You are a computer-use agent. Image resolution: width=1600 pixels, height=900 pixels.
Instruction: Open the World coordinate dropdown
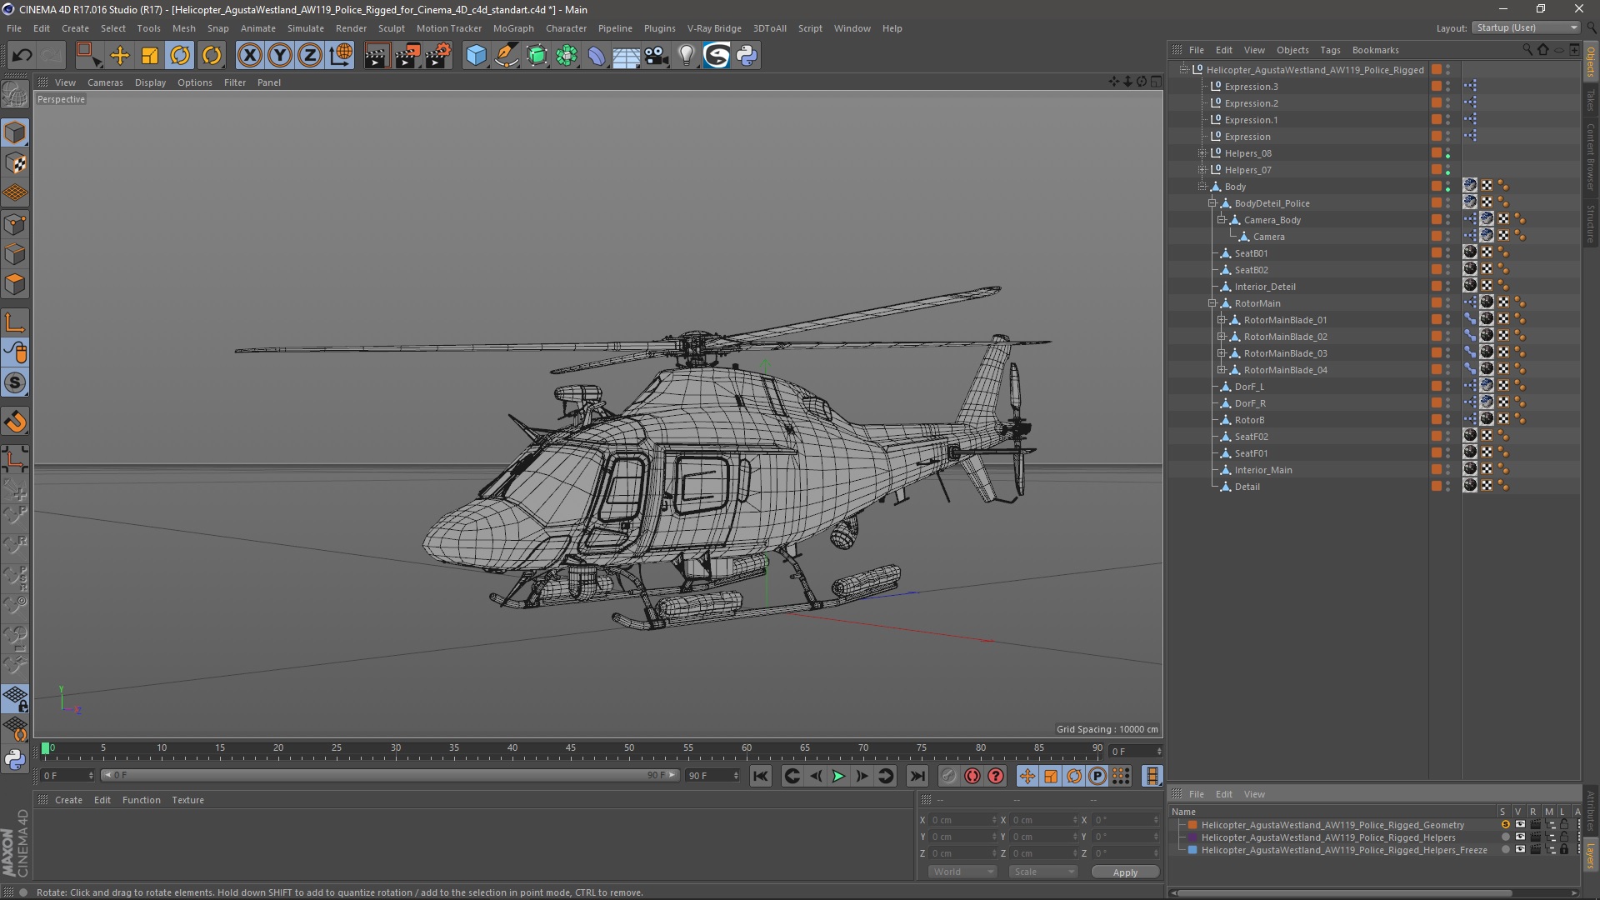click(962, 872)
